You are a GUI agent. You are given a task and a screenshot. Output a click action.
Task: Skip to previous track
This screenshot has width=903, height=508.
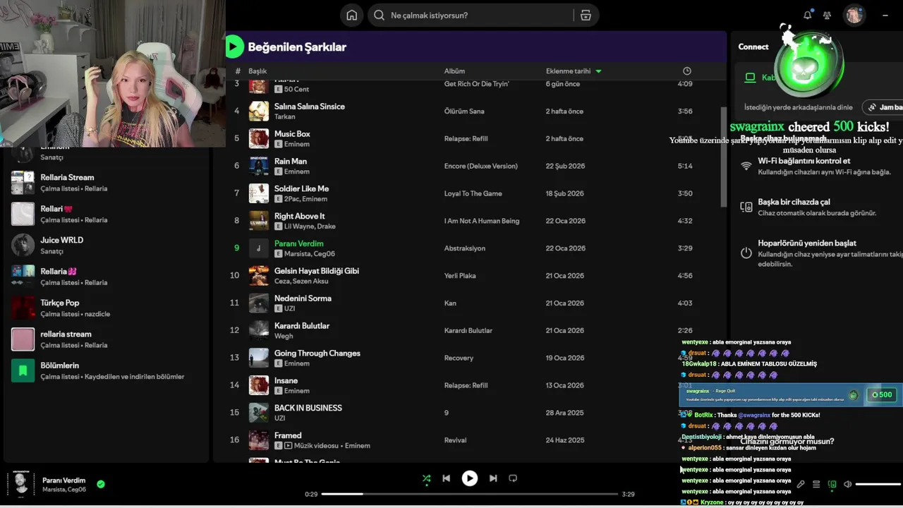(x=446, y=478)
